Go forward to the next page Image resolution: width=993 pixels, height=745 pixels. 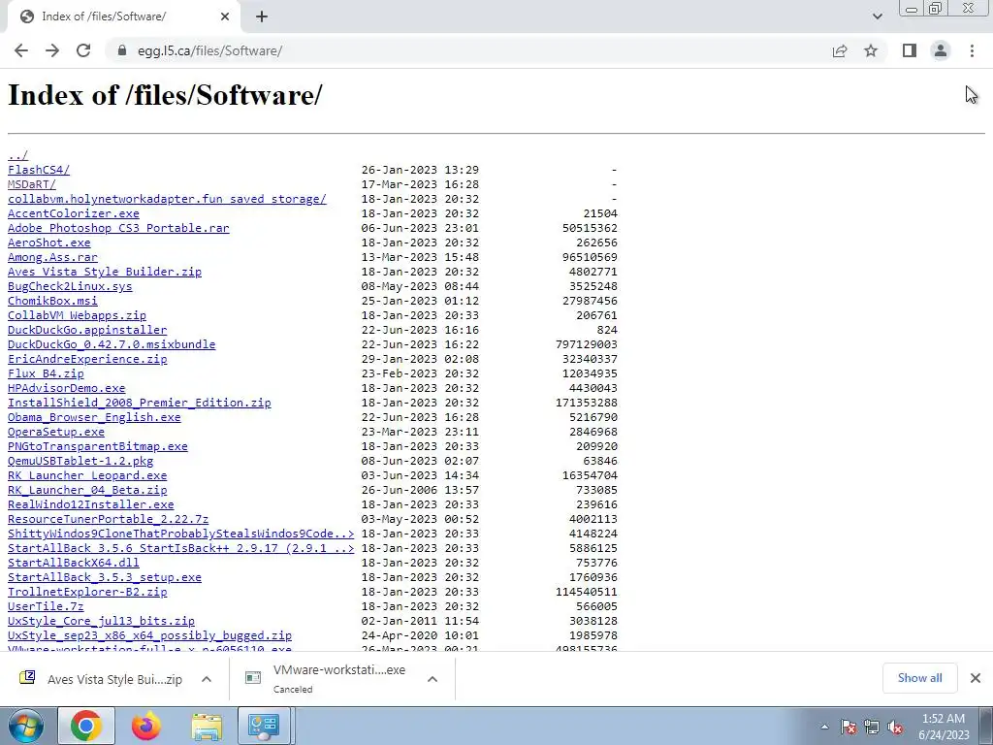coord(52,50)
